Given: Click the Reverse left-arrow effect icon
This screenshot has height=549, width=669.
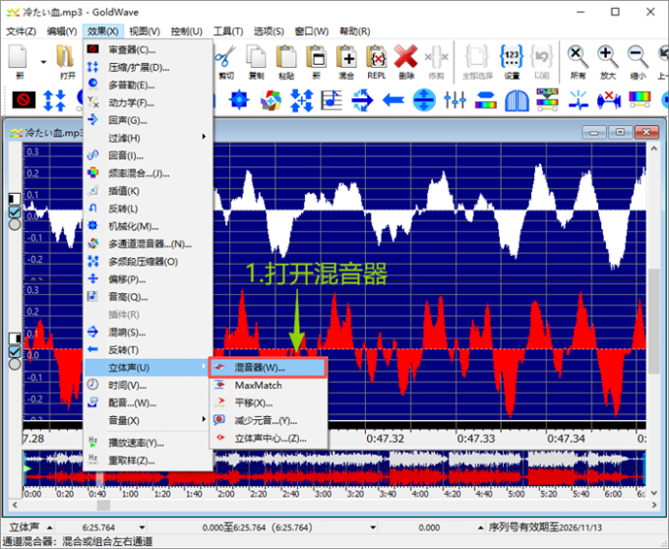Looking at the screenshot, I should [394, 100].
